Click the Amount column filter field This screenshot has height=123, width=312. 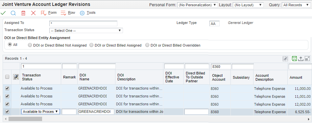300,67
